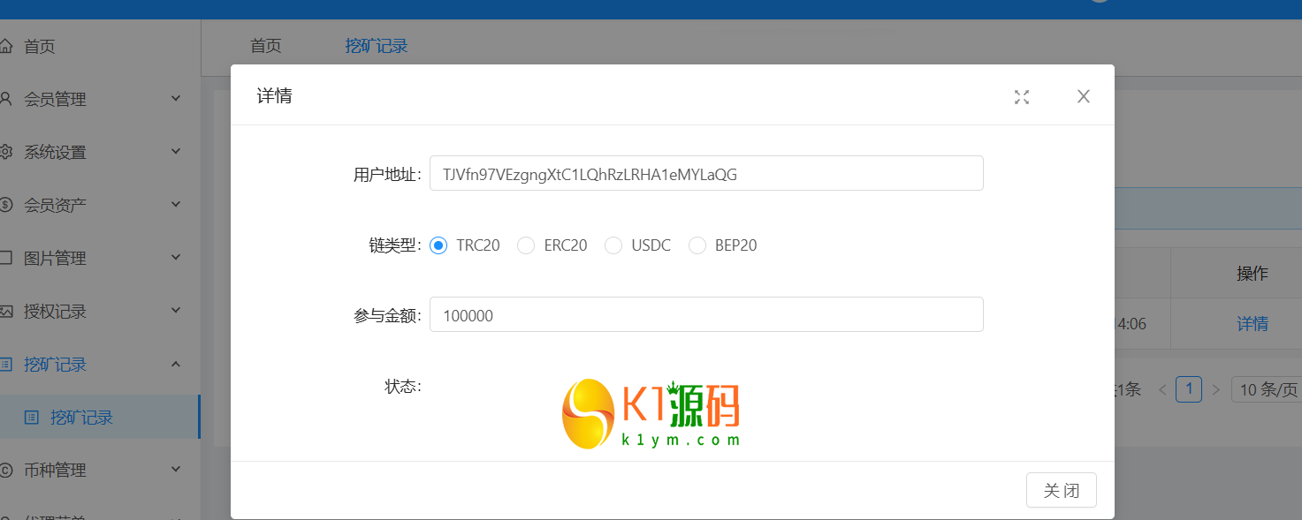
Task: Click the 关闭 button in the dialog
Action: (x=1061, y=490)
